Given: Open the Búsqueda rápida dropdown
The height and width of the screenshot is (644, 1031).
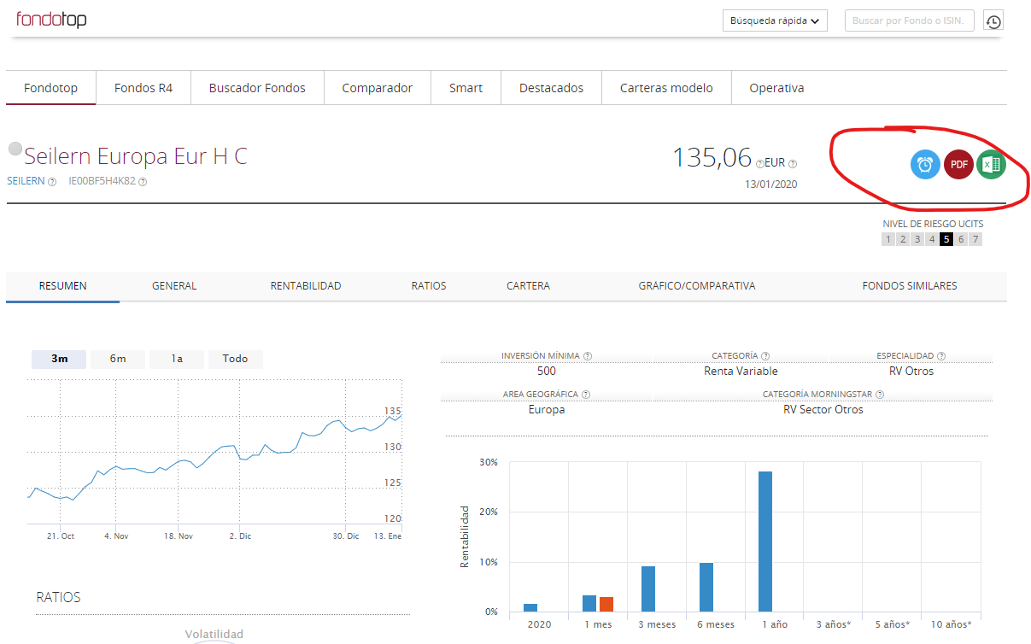Looking at the screenshot, I should coord(775,20).
